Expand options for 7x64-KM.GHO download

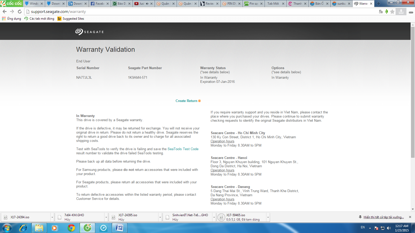click(x=106, y=217)
